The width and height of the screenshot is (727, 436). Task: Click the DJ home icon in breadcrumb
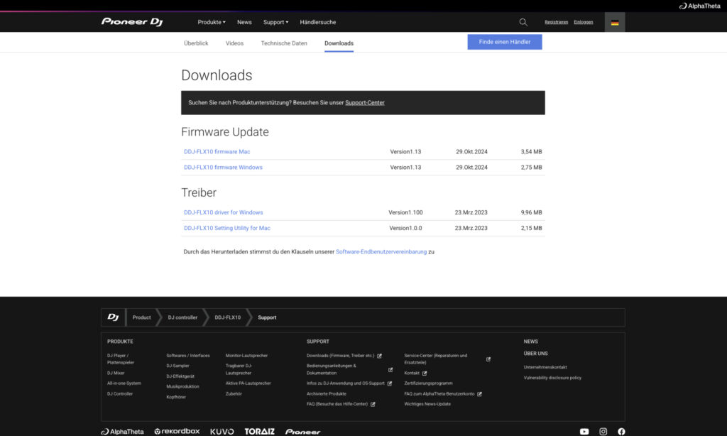click(x=114, y=317)
